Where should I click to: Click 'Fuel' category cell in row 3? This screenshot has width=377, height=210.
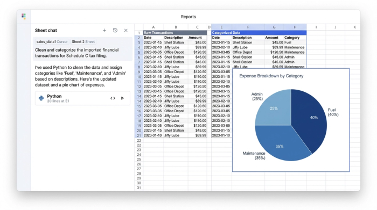coord(295,42)
